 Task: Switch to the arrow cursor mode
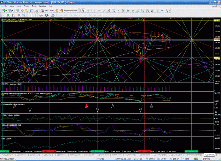[x=83, y=11]
